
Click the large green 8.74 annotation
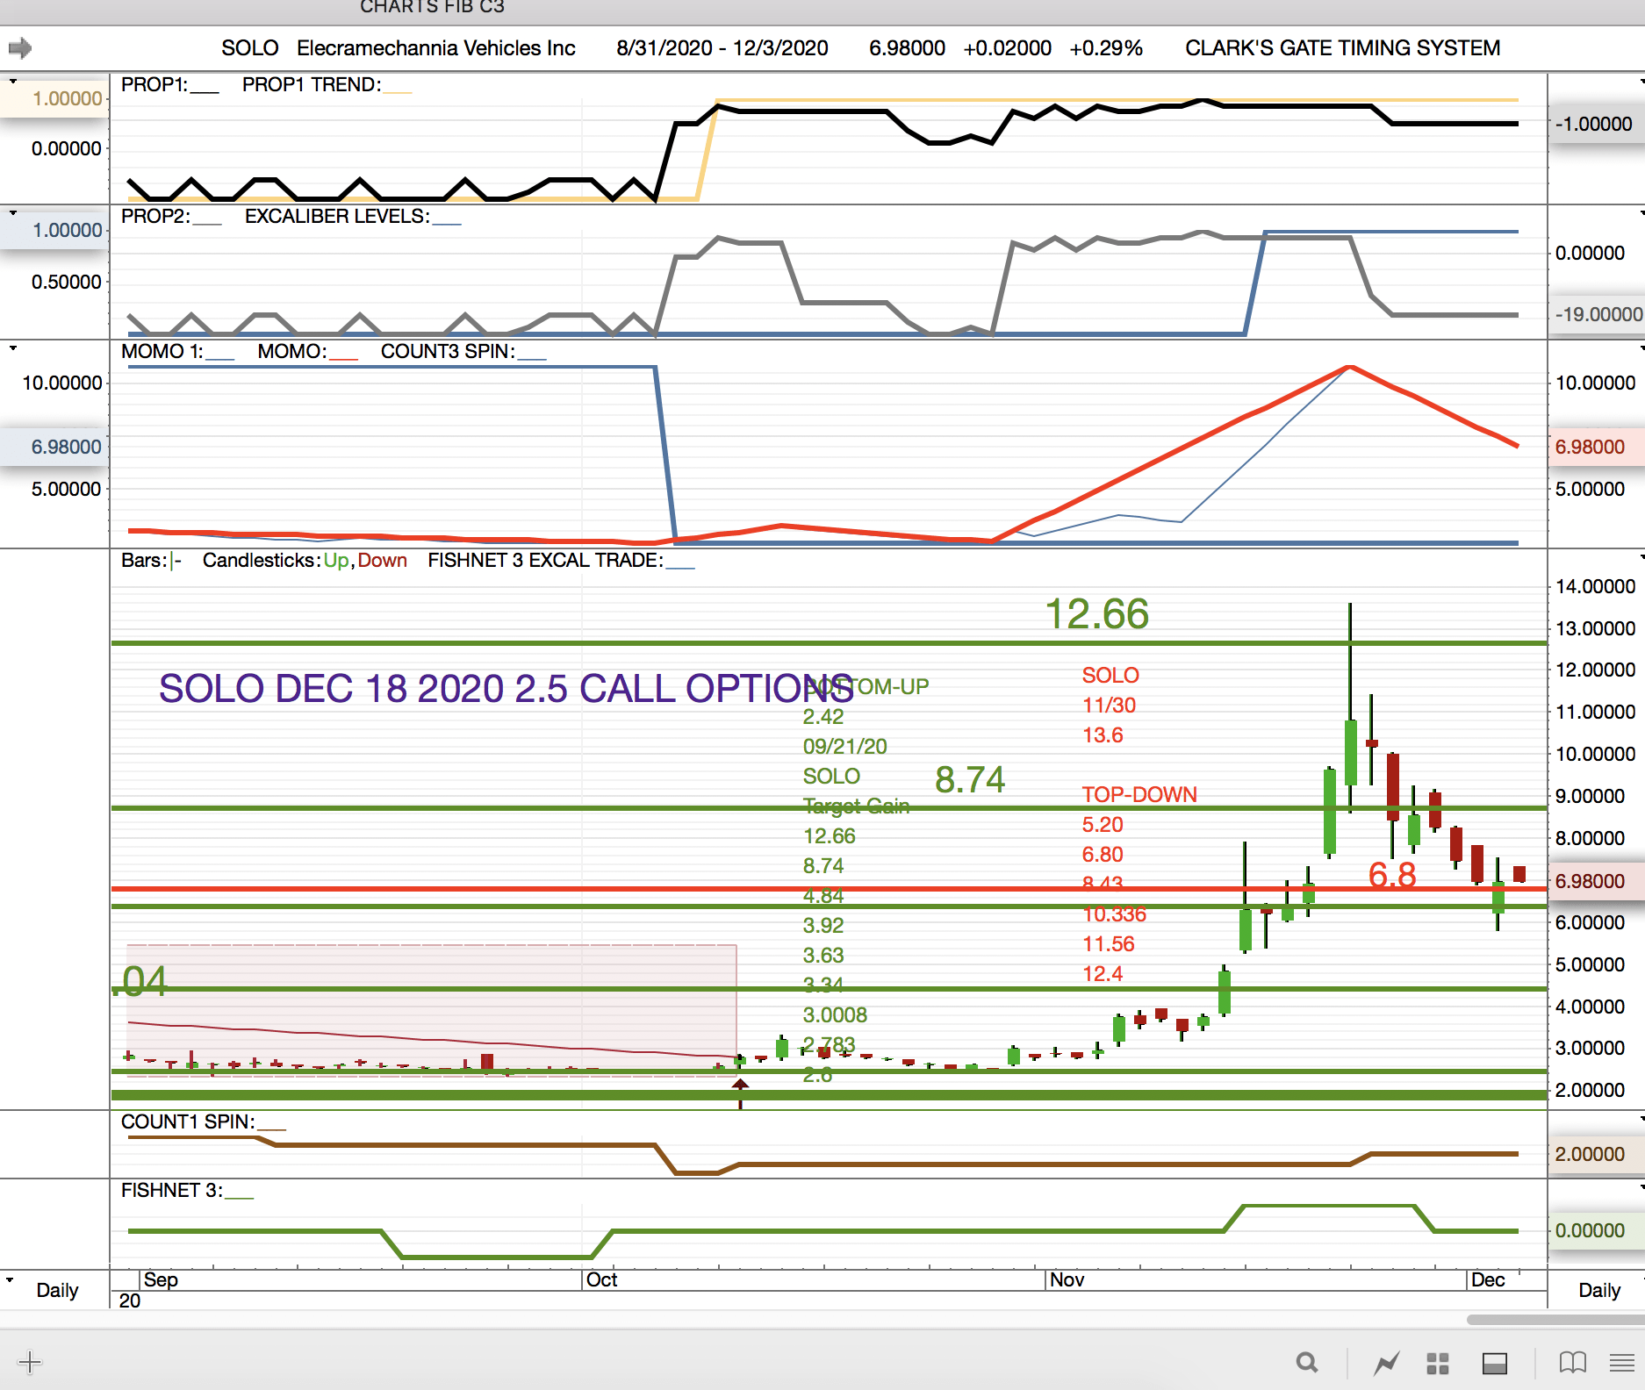pos(970,779)
